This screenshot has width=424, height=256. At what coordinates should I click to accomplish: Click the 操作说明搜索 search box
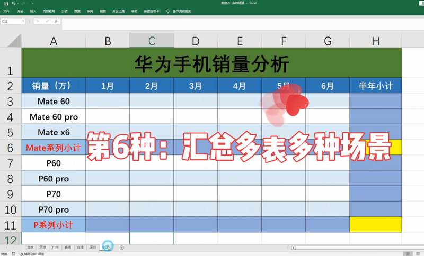click(x=182, y=11)
